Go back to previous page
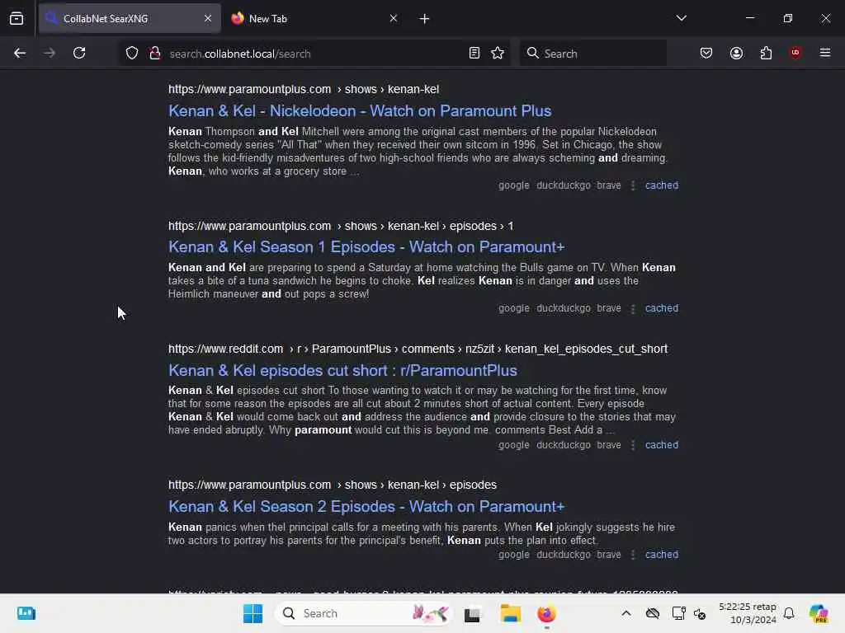Viewport: 845px width, 633px height. (20, 53)
